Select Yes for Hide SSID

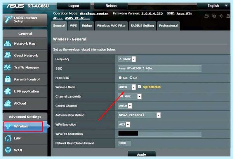pos(120,78)
